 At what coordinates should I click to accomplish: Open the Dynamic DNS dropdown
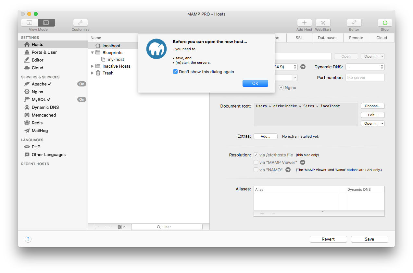[x=365, y=67]
